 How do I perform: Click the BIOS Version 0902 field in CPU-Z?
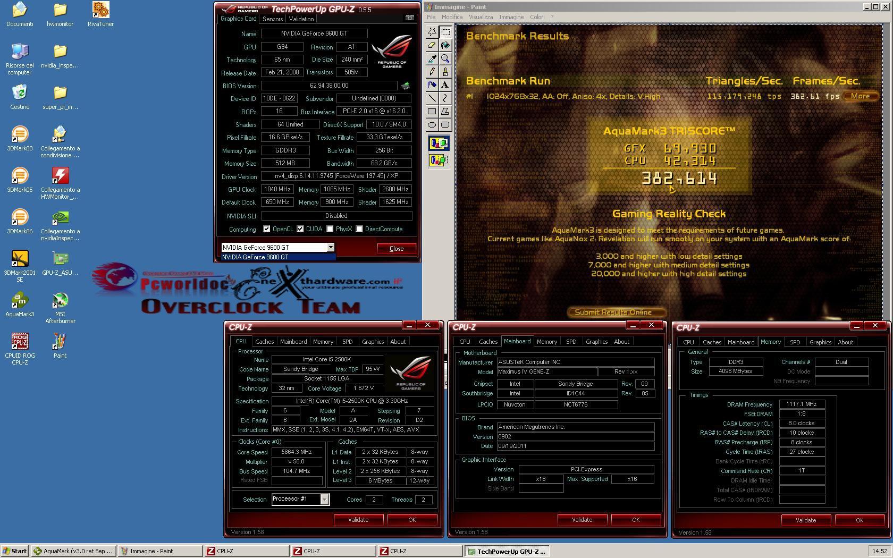point(575,436)
